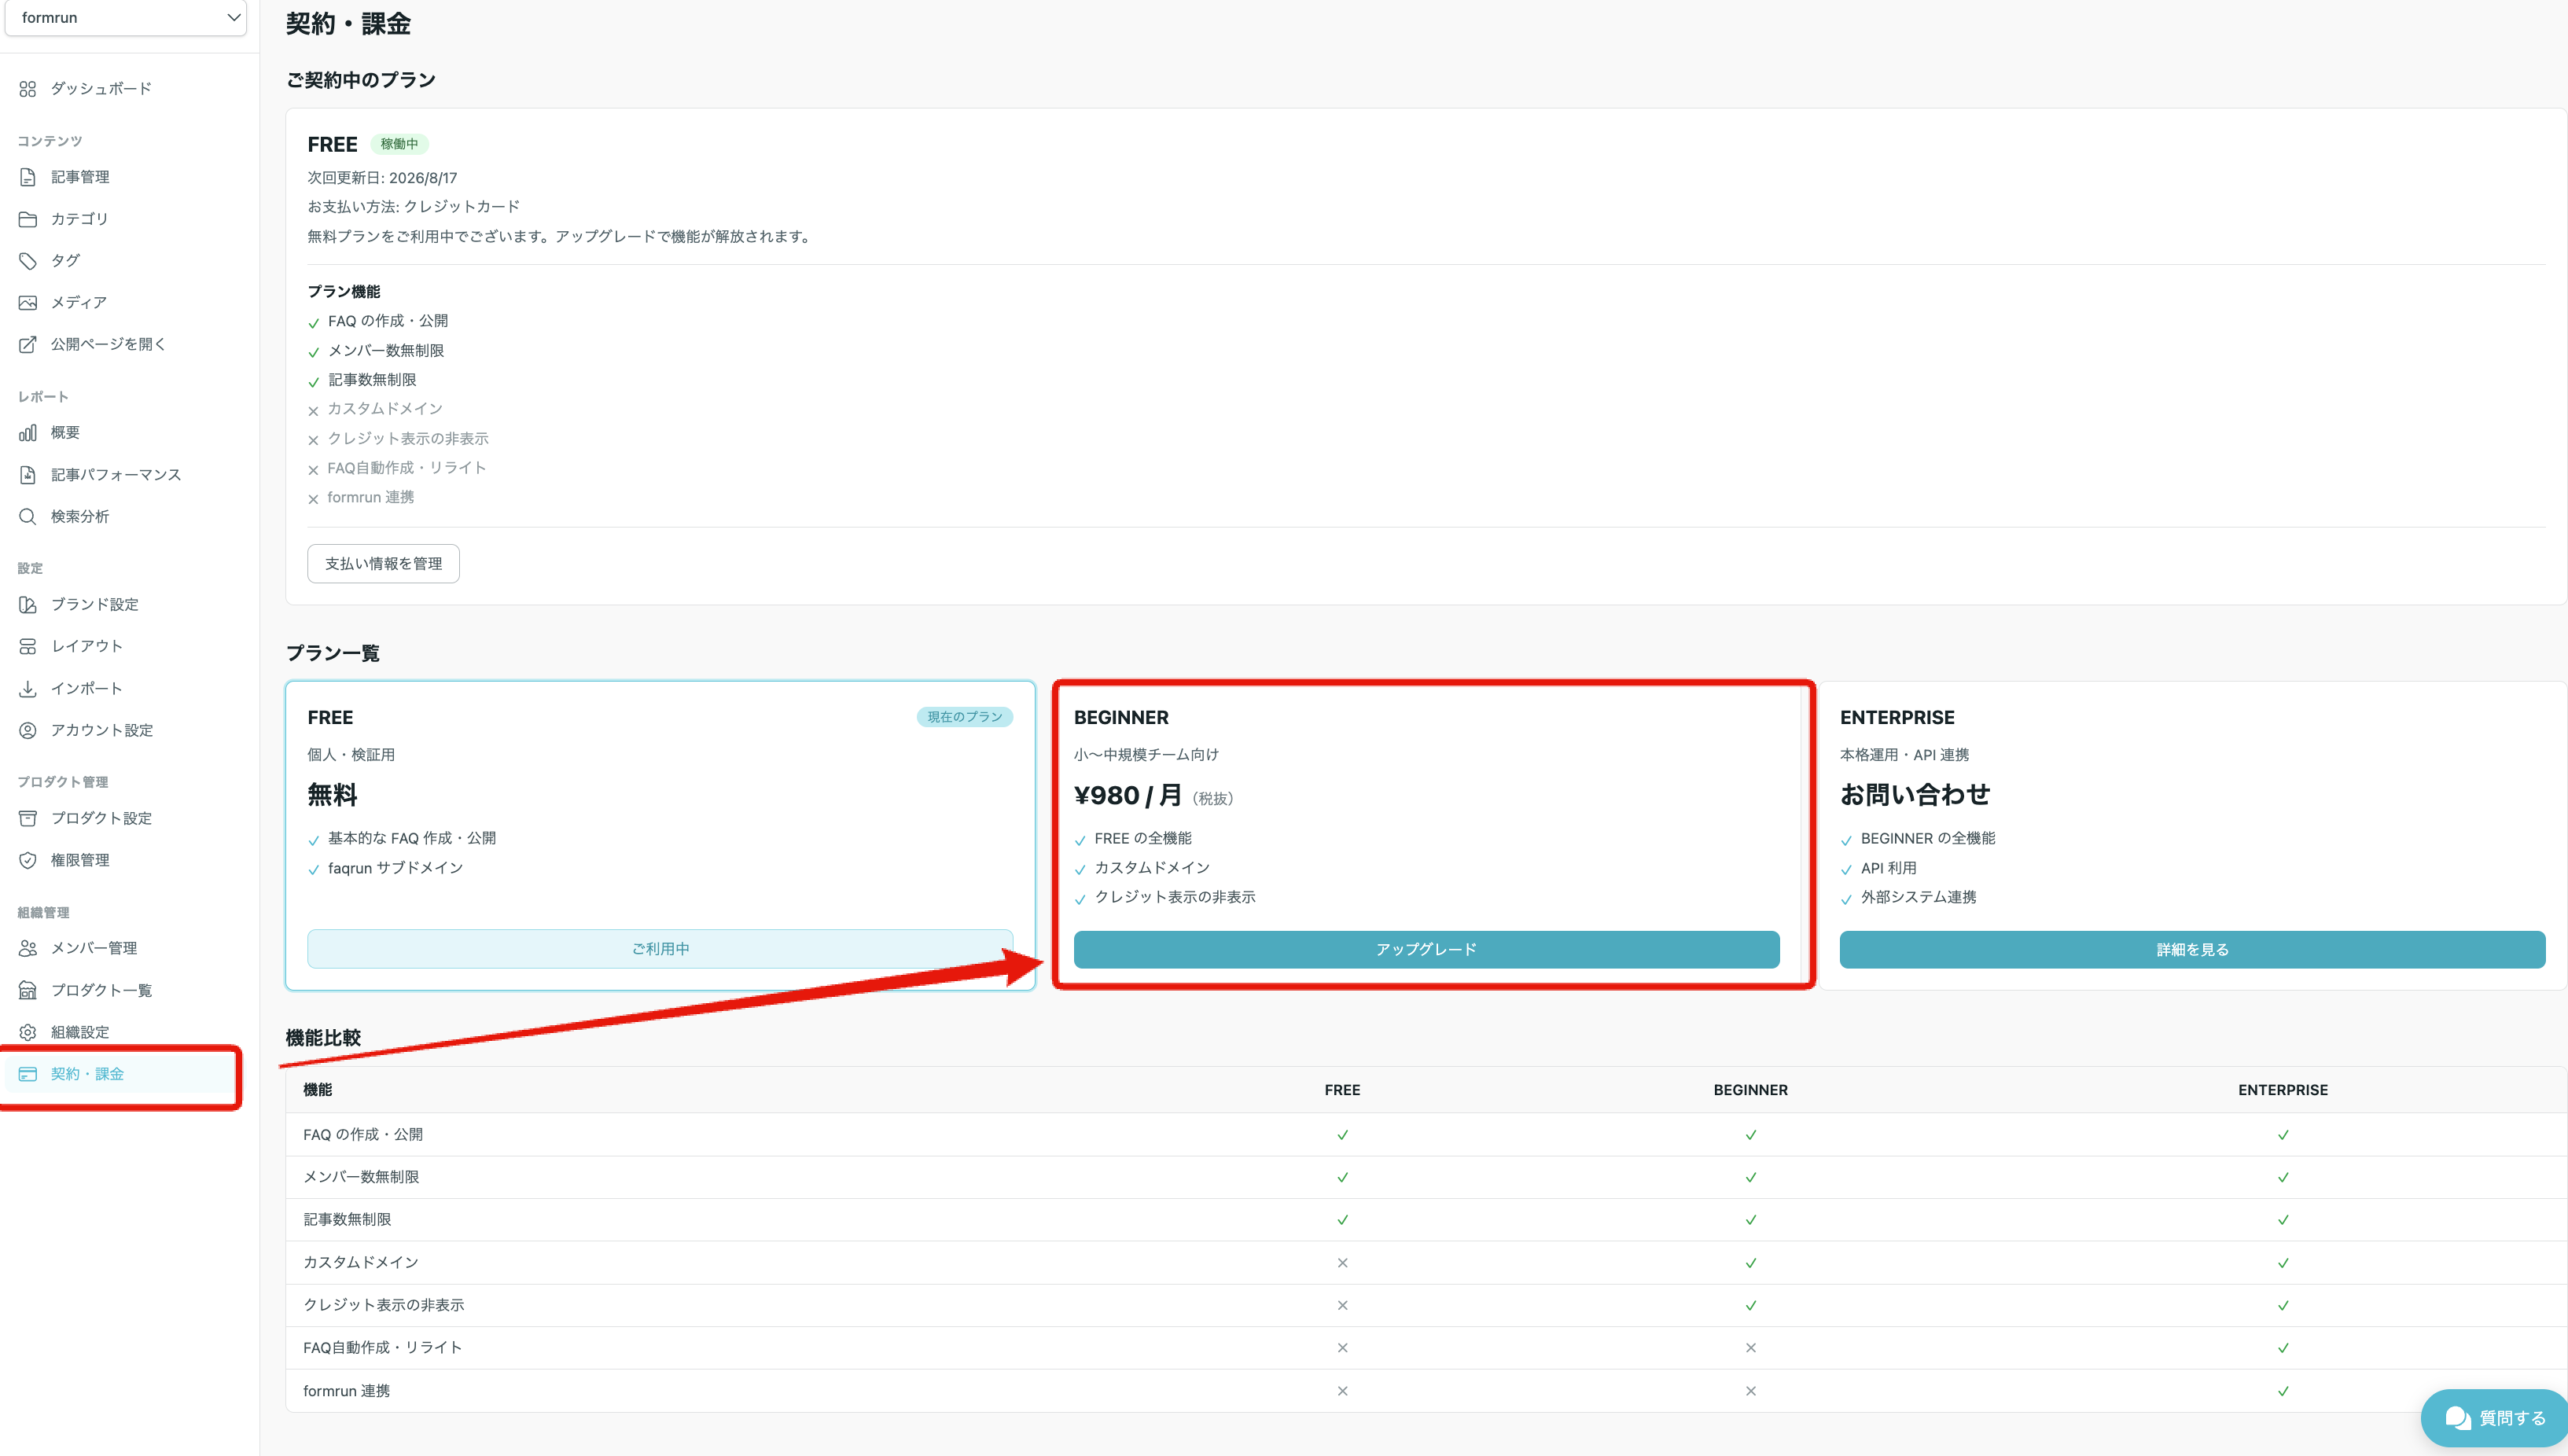
Task: Click the お問い合わせ price heading
Action: (x=1915, y=795)
